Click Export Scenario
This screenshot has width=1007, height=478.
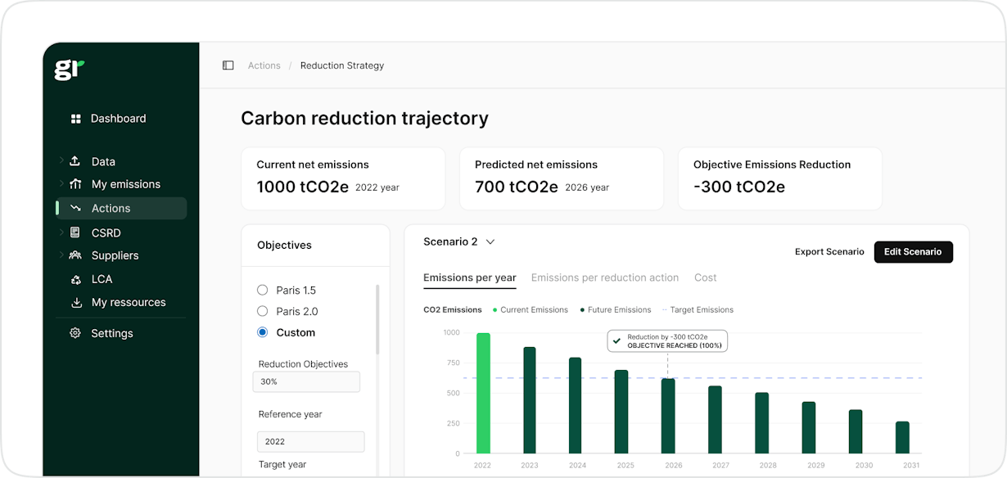pos(829,252)
